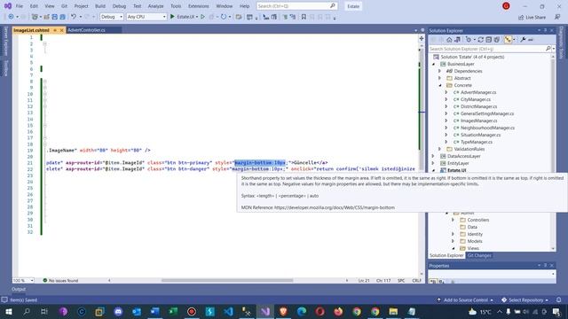Expand the ValidationRules folder
This screenshot has height=319, width=568.
point(440,149)
